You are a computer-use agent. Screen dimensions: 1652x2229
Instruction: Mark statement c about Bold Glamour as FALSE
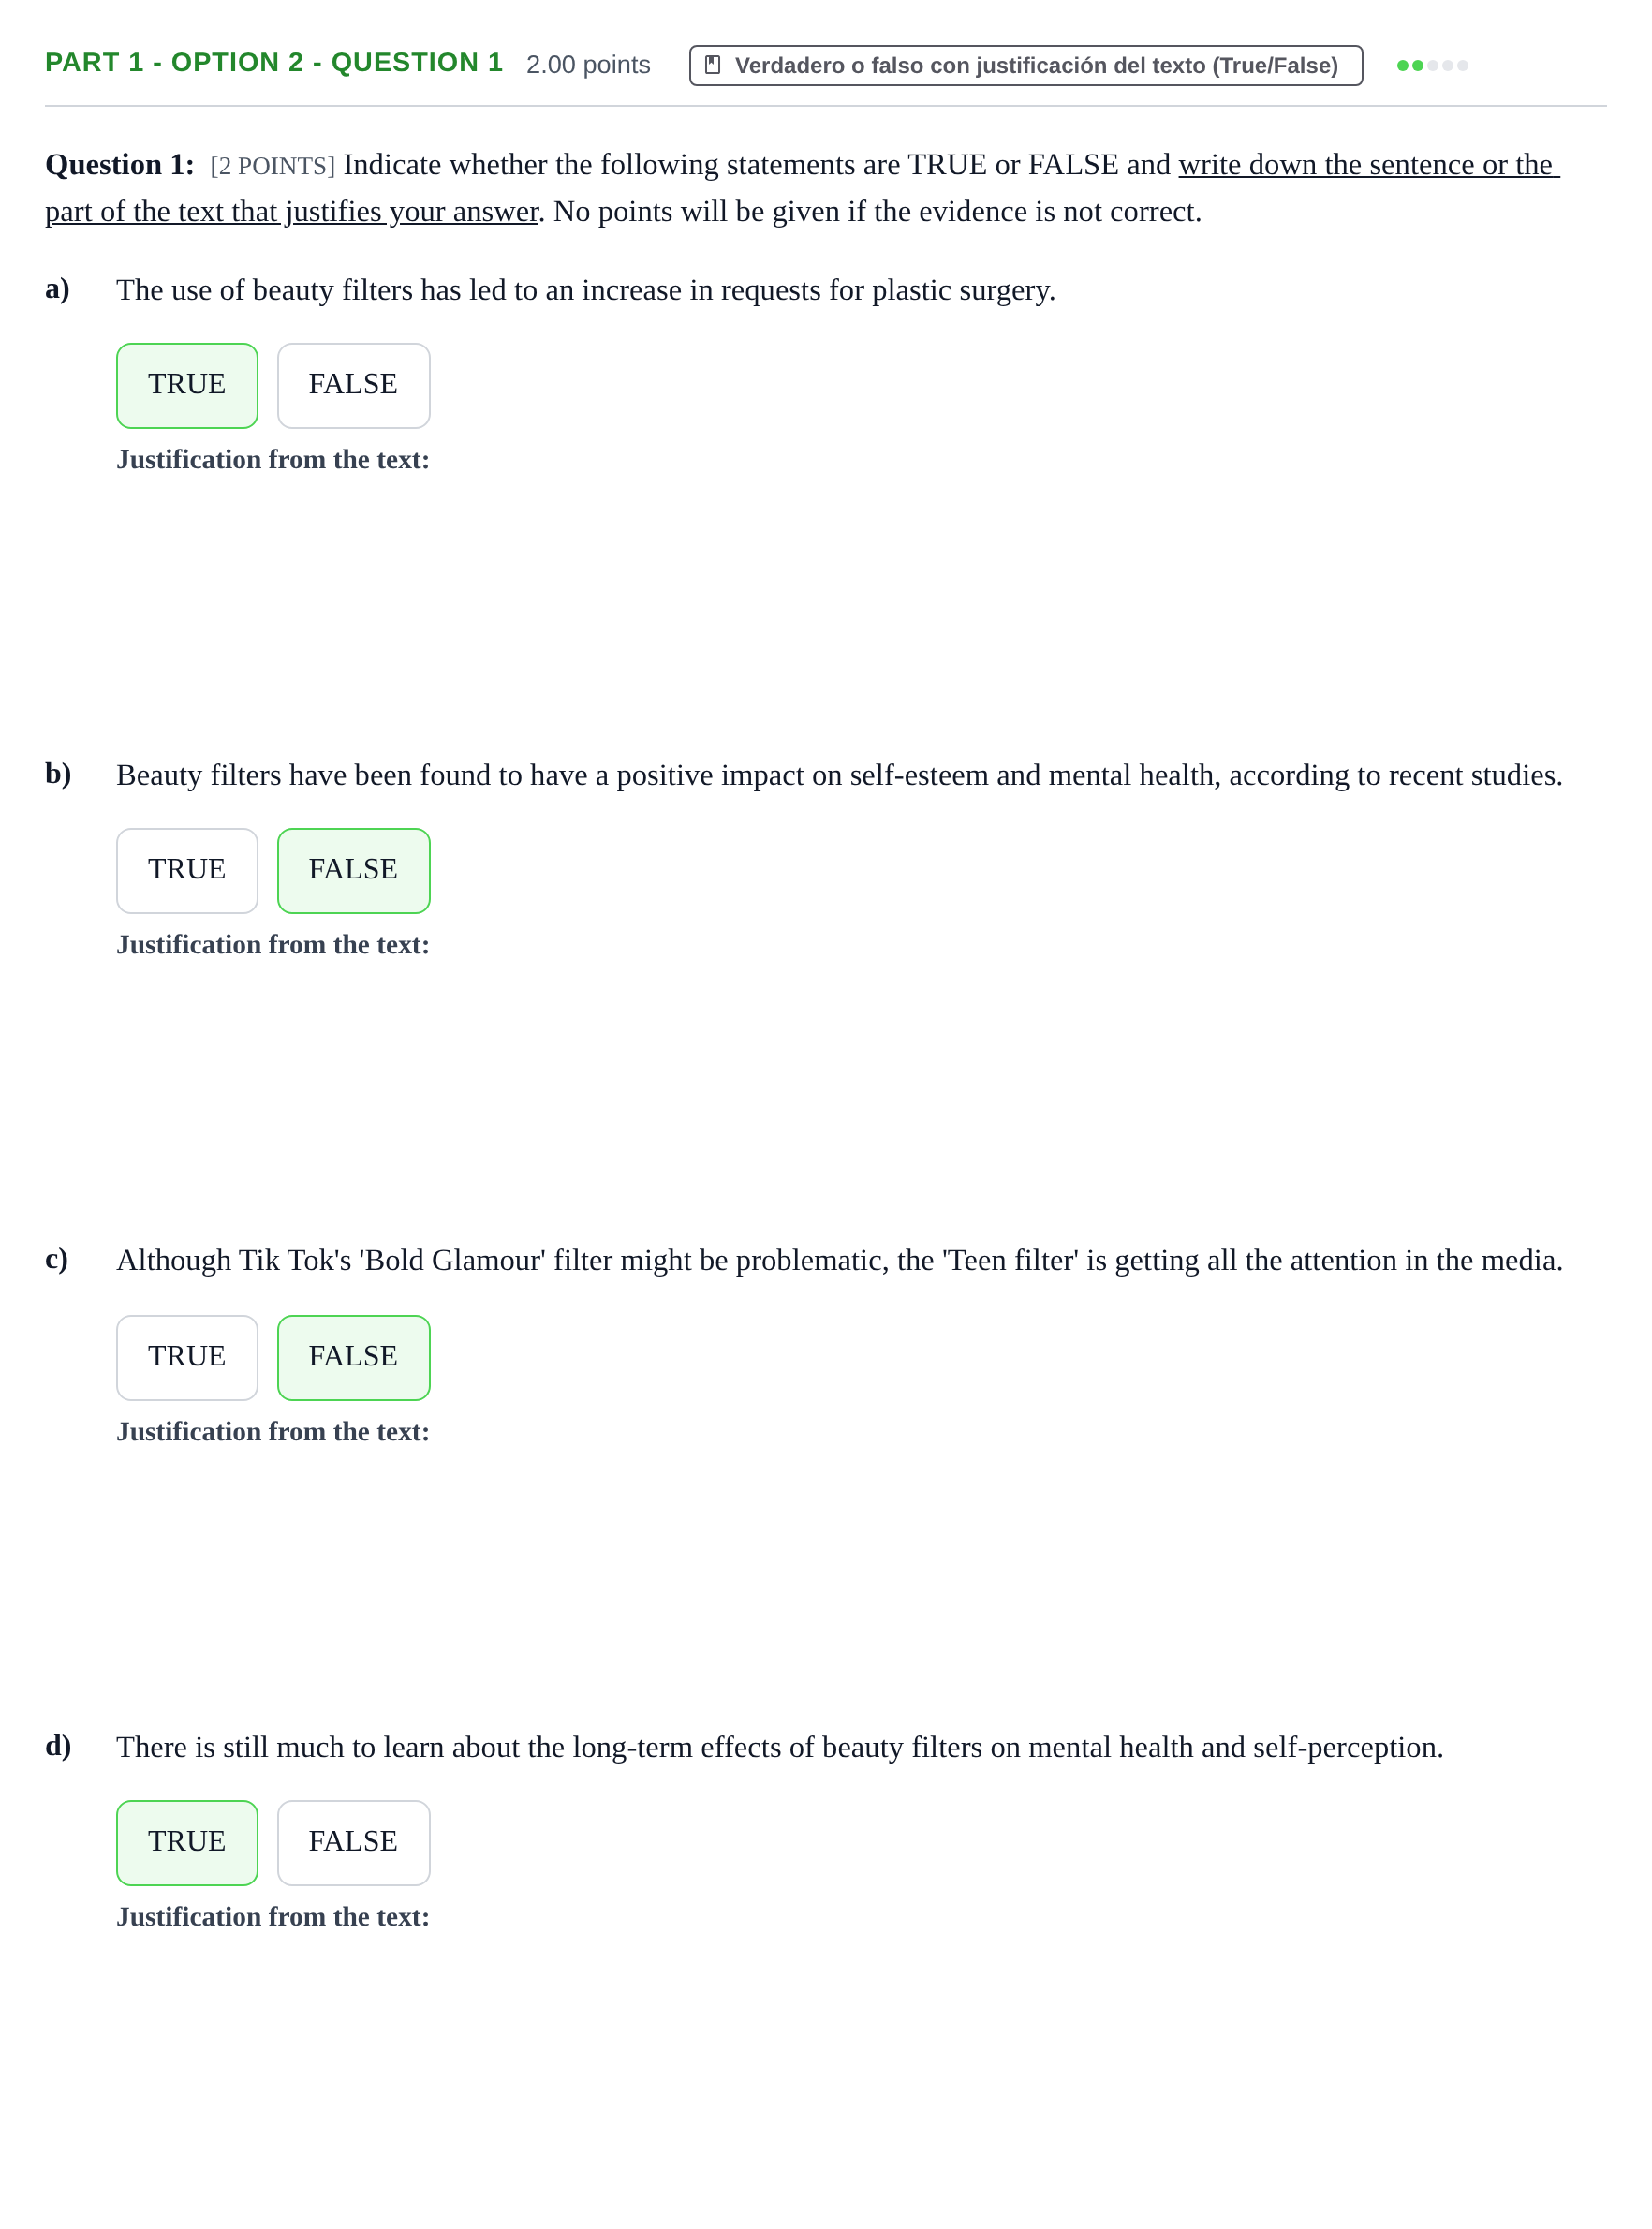click(353, 1357)
